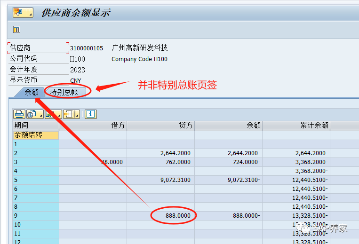Click the table layout icon under the title

pos(17,29)
